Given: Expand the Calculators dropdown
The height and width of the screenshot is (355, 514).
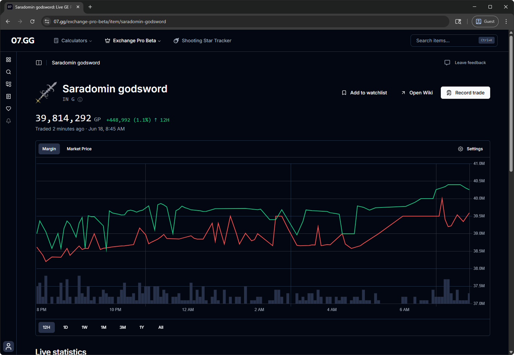Looking at the screenshot, I should point(73,41).
